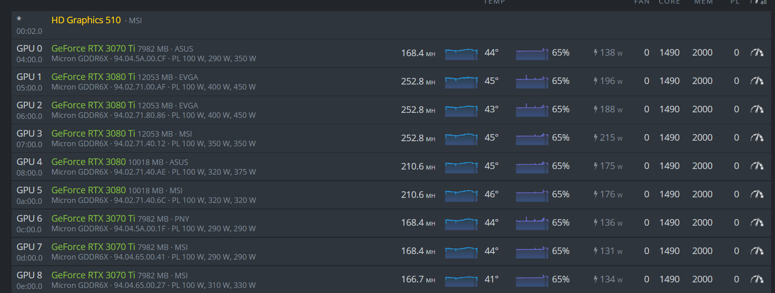Viewport: 775px width, 293px height.
Task: Click GeForce RTX 3080 name on GPU 4
Action: tap(89, 162)
